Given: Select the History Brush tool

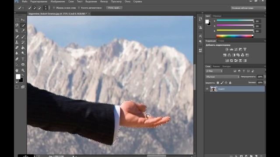Looking at the screenshot, I should click(23, 42).
